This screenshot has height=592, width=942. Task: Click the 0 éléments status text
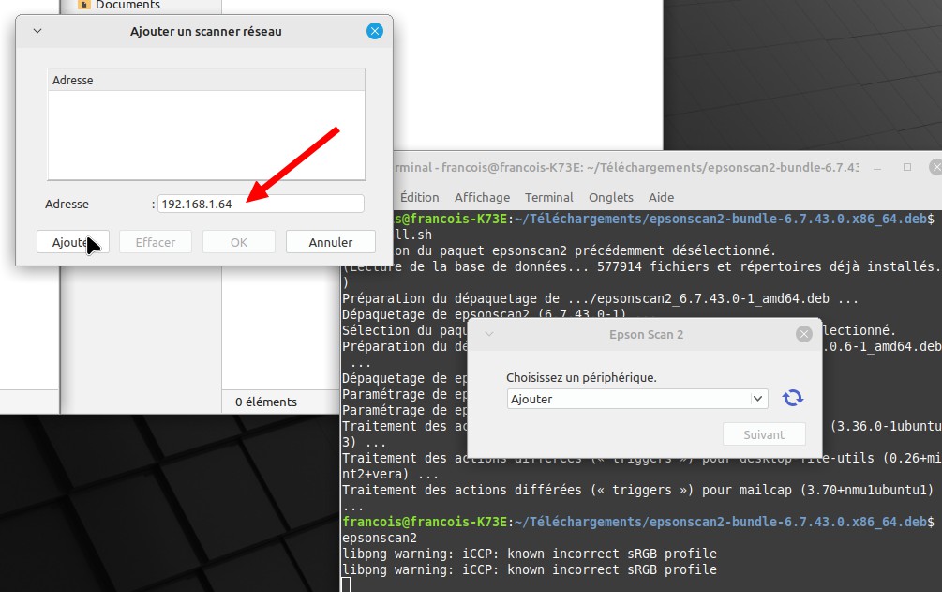[265, 402]
